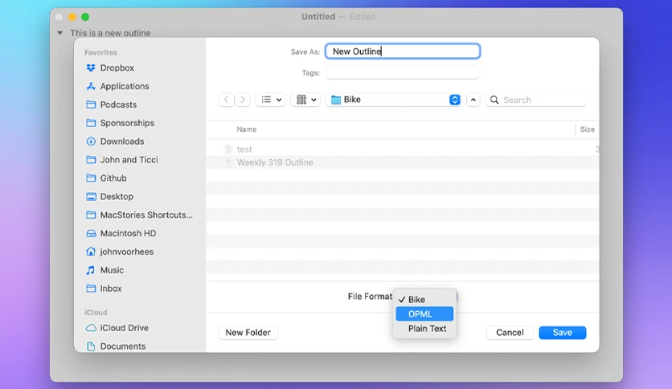Click the Search field

tap(535, 100)
